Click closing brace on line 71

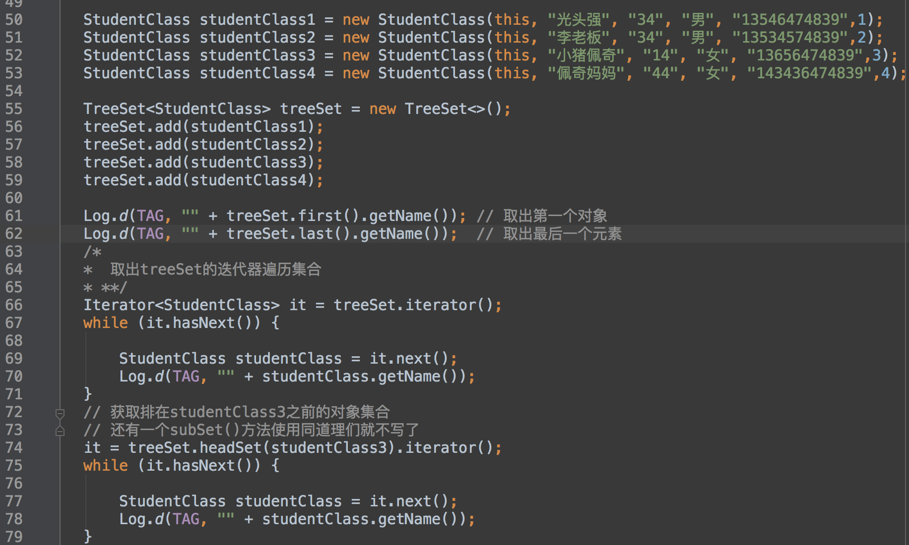tap(88, 394)
